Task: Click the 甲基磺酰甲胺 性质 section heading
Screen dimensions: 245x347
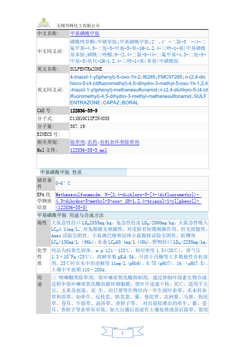Action: tap(61, 172)
